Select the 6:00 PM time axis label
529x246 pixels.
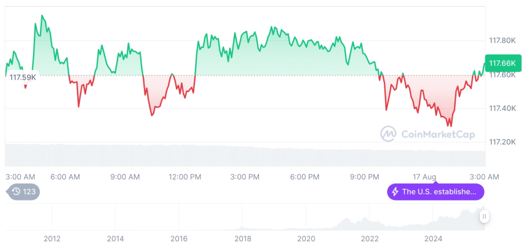click(x=304, y=177)
